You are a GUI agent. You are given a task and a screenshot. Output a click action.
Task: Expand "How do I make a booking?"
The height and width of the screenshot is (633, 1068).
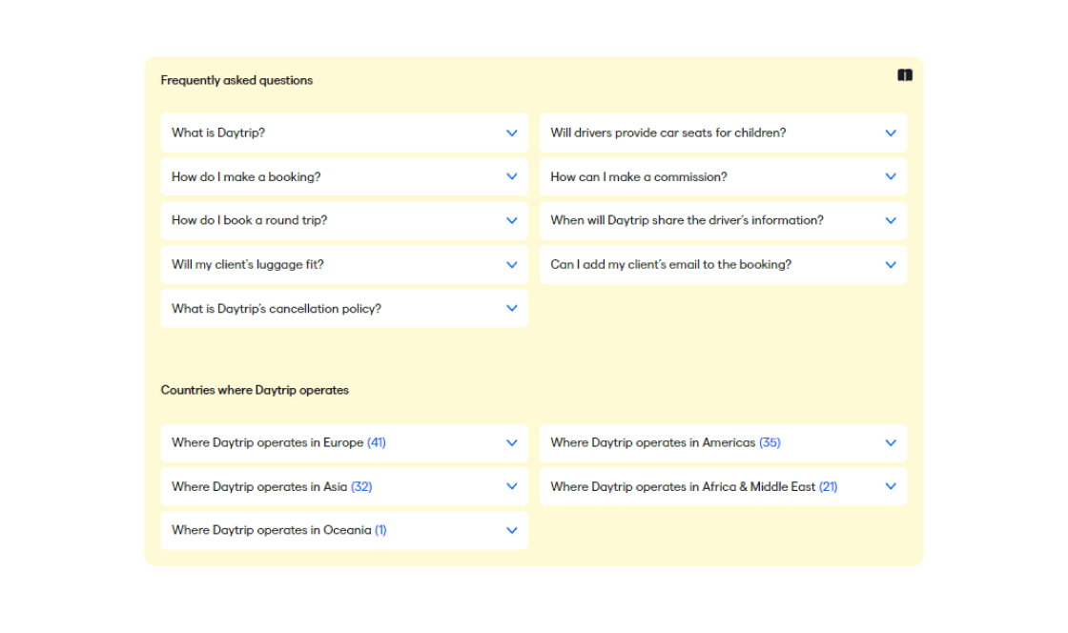344,177
